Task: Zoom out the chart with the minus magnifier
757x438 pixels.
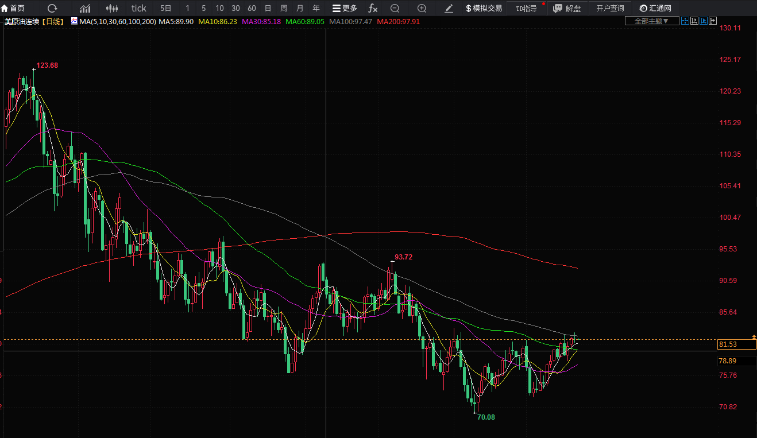Action: click(395, 8)
